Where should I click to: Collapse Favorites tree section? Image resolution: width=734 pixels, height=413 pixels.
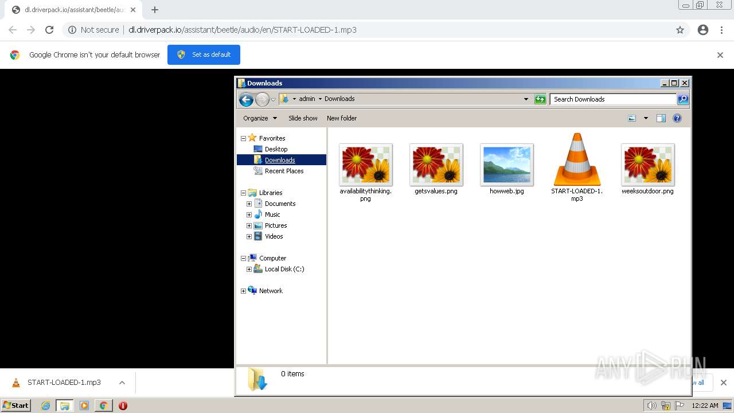(x=243, y=138)
